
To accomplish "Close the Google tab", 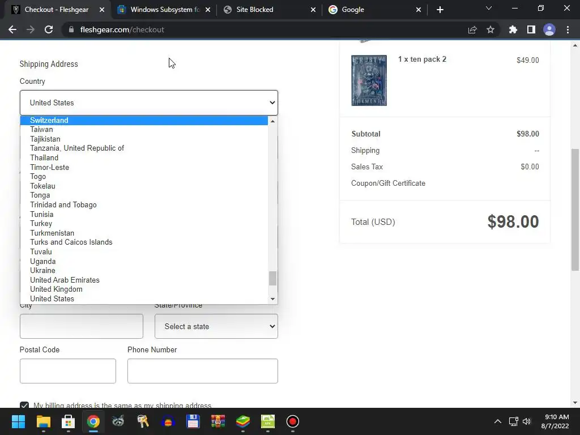I will tap(419, 10).
